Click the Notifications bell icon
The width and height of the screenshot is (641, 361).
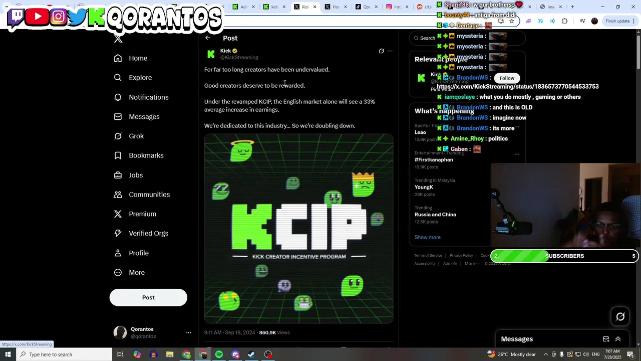118,97
